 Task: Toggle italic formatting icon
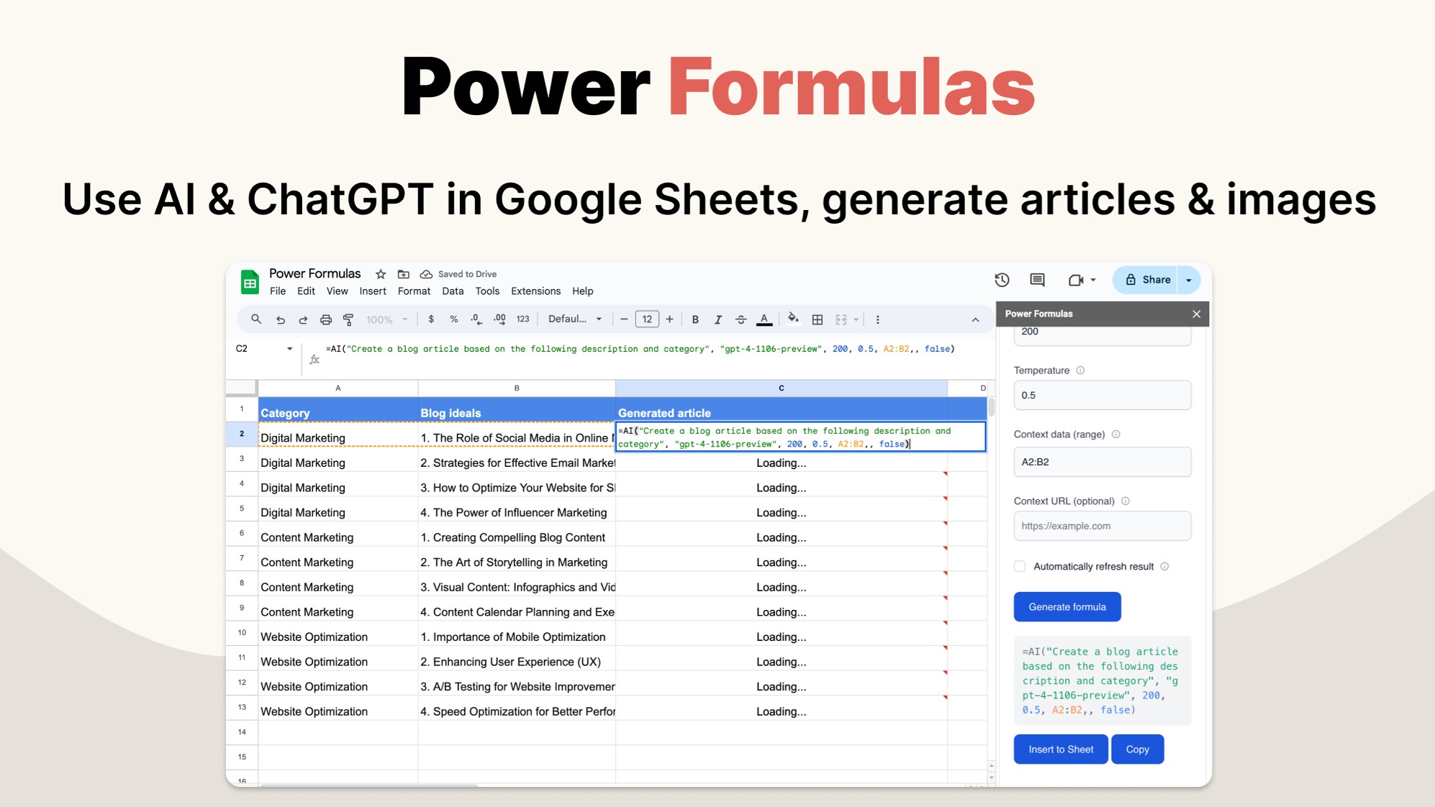pos(717,319)
